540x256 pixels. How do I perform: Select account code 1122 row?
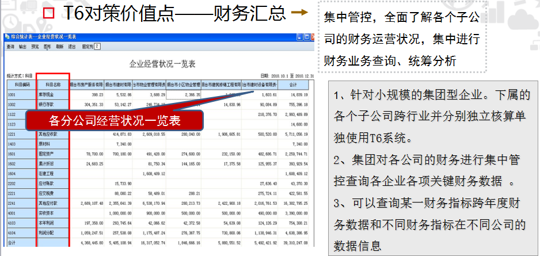point(16,114)
